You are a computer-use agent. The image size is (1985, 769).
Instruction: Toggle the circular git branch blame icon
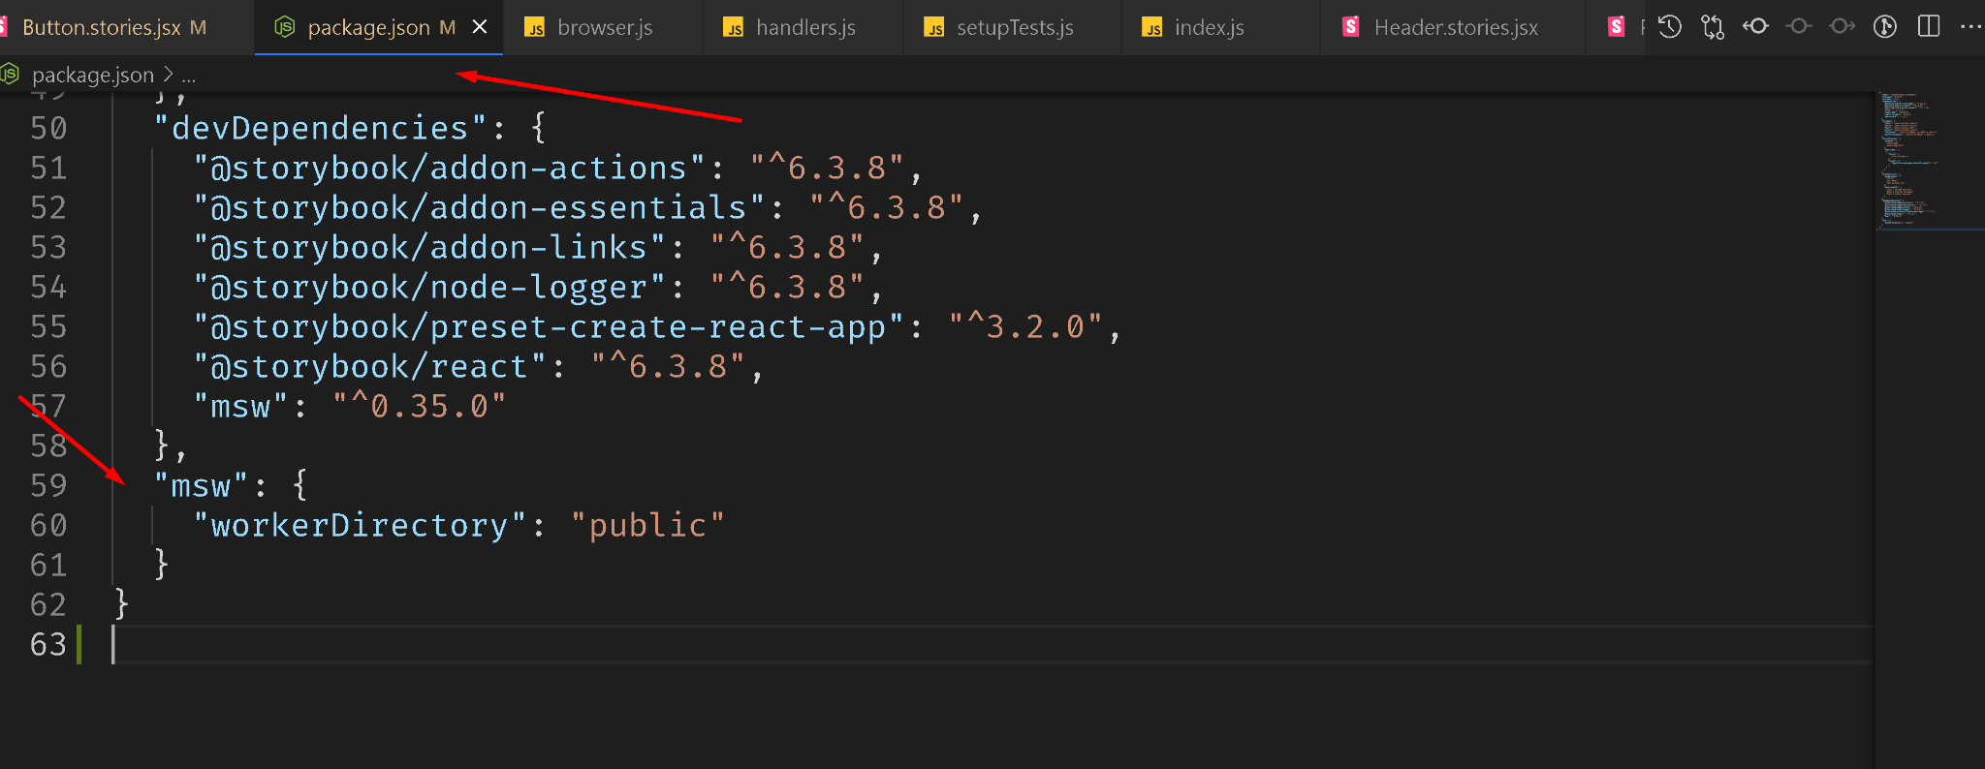point(1885,27)
